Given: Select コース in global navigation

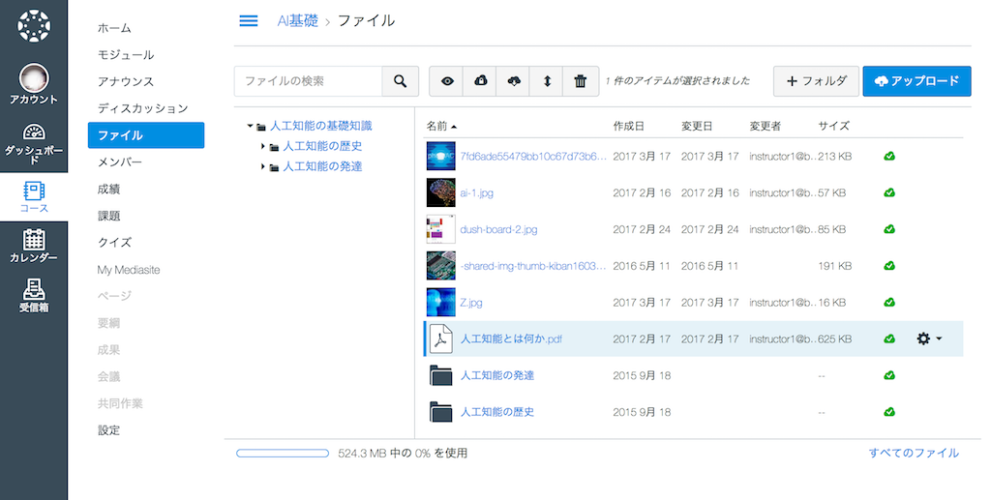Looking at the screenshot, I should [x=34, y=197].
